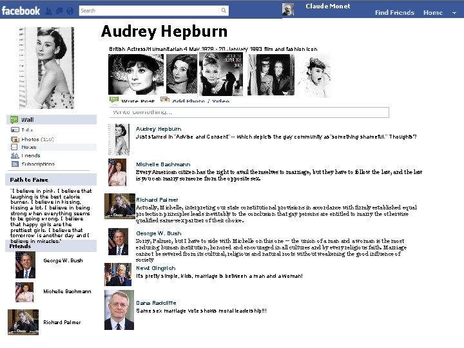Click the Wall speech bubble icon
464x348 pixels.
[14, 120]
